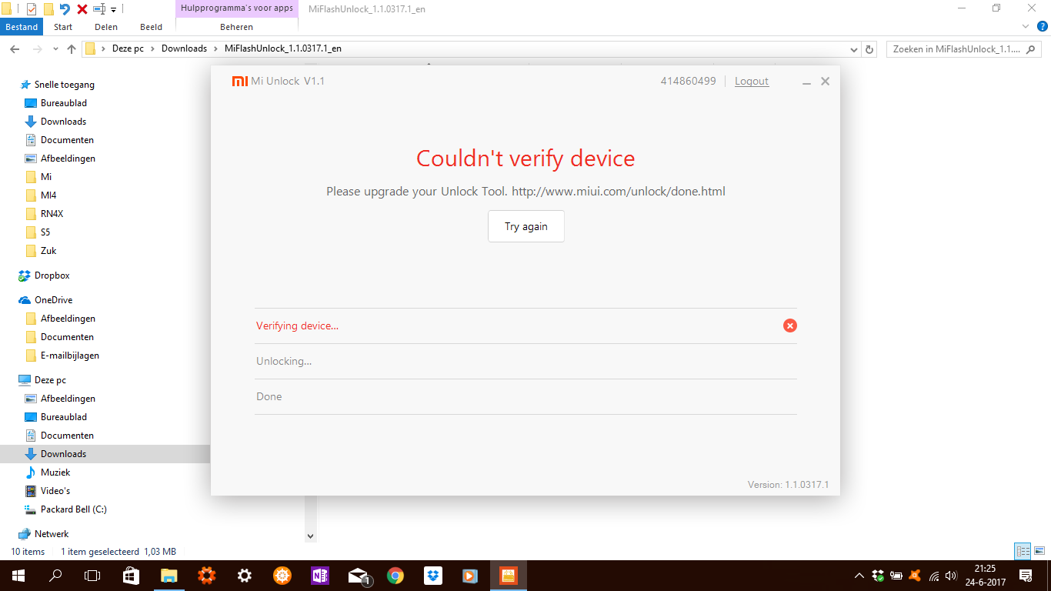Open the Mi folder in sidebar

click(38, 177)
